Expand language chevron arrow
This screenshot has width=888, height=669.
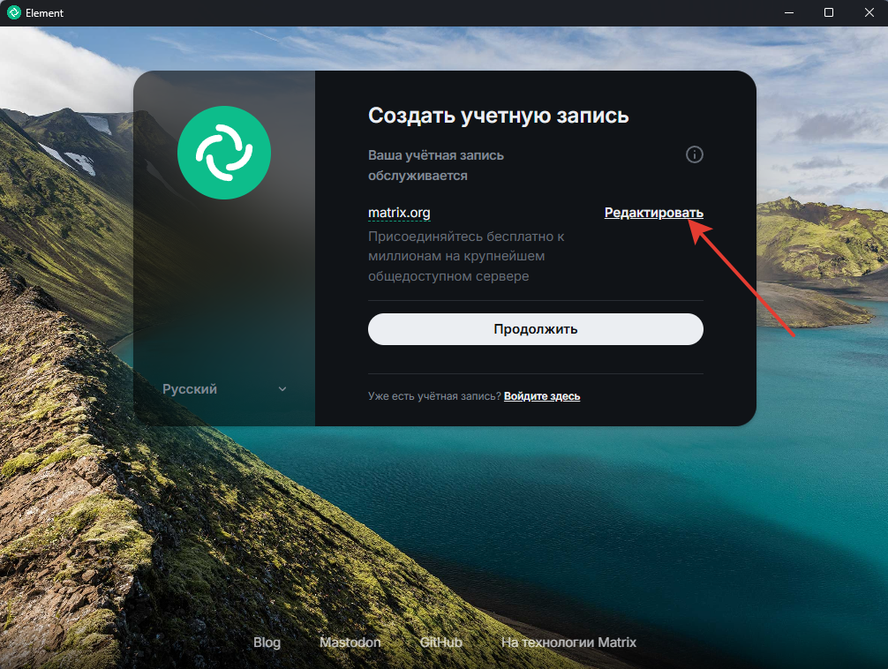coord(282,389)
